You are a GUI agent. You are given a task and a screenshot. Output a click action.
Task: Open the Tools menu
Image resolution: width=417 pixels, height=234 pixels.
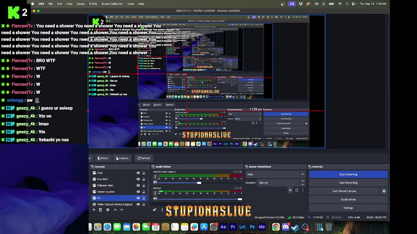coord(131,4)
